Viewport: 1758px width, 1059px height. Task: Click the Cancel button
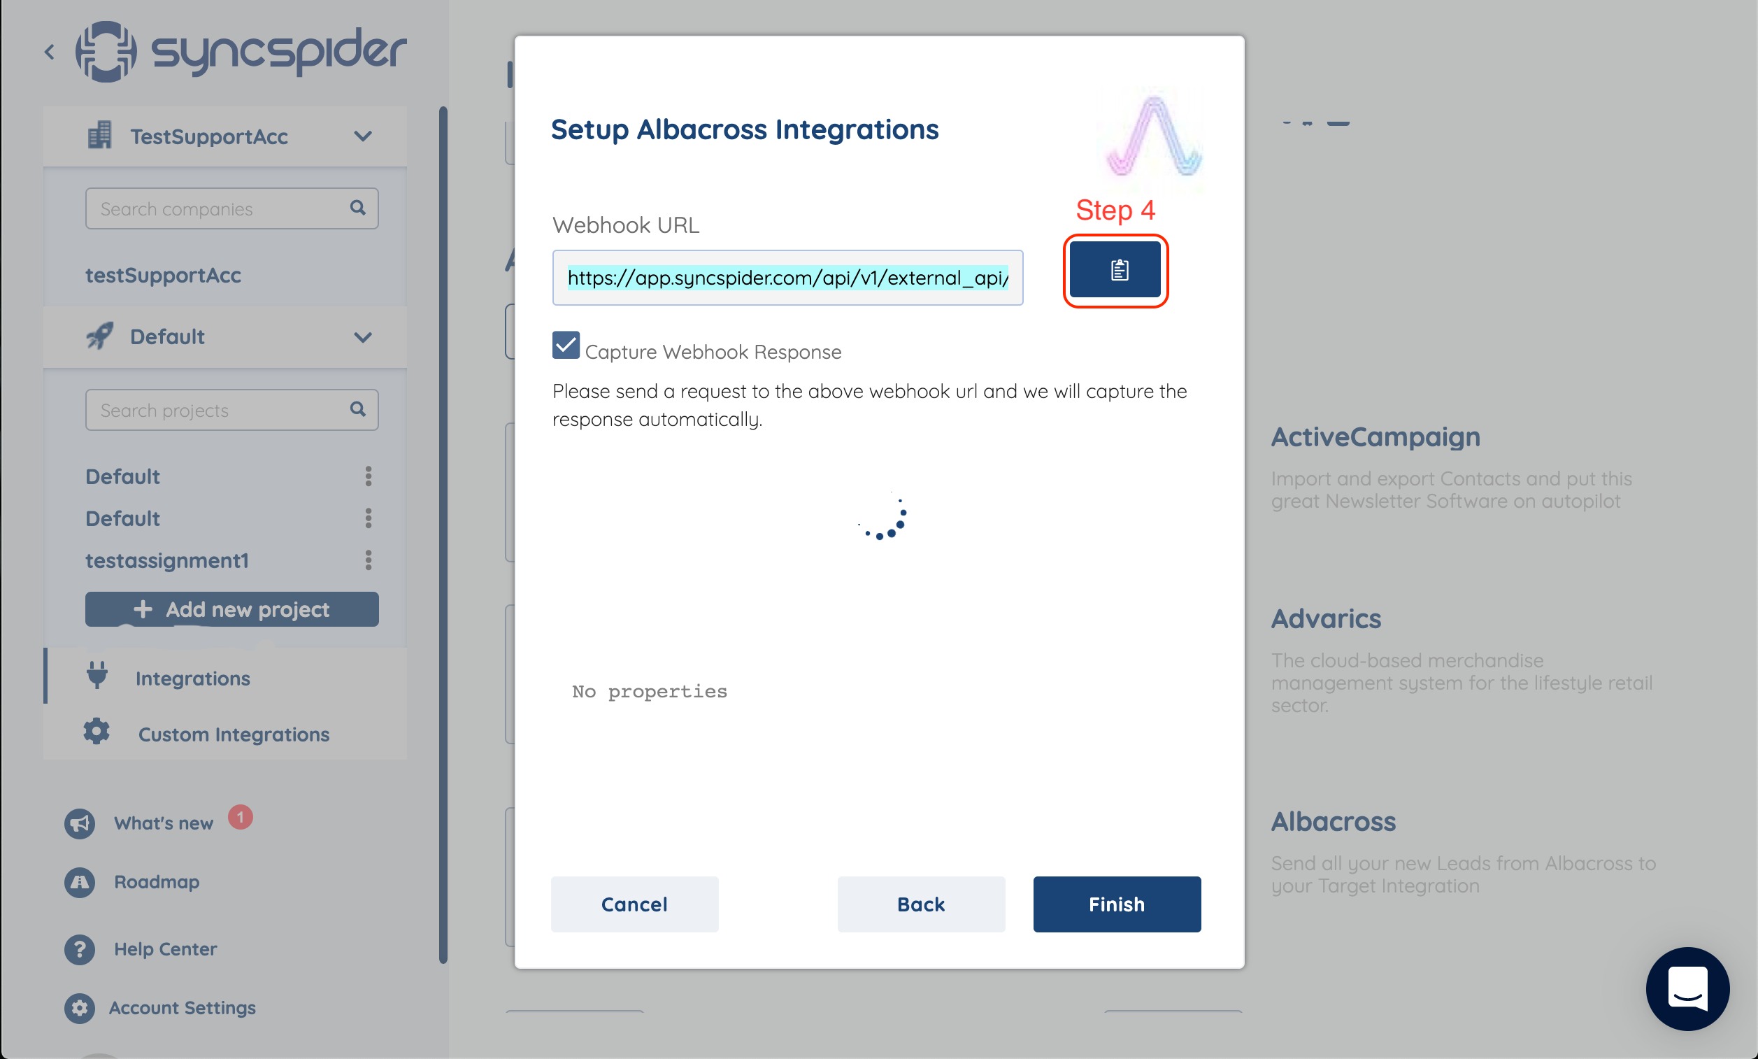coord(636,904)
